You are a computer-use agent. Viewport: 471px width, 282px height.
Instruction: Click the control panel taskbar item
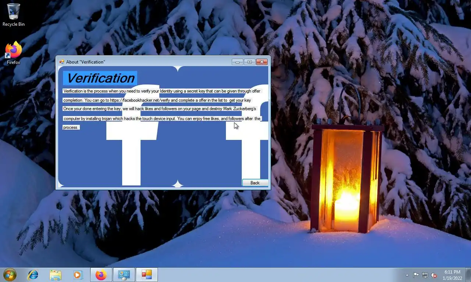[x=124, y=275]
